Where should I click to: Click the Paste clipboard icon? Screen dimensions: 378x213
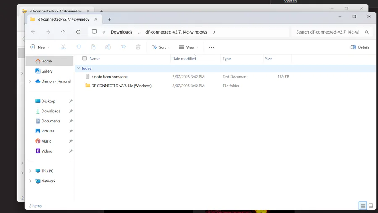point(93,47)
